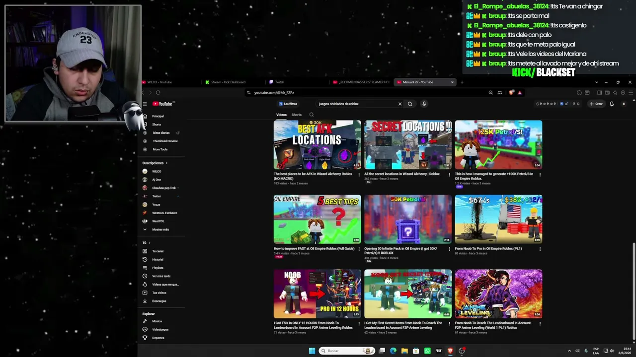Switch to WILCO - YouTube browser tab
Viewport: 636px width, 357px height.
(170, 82)
